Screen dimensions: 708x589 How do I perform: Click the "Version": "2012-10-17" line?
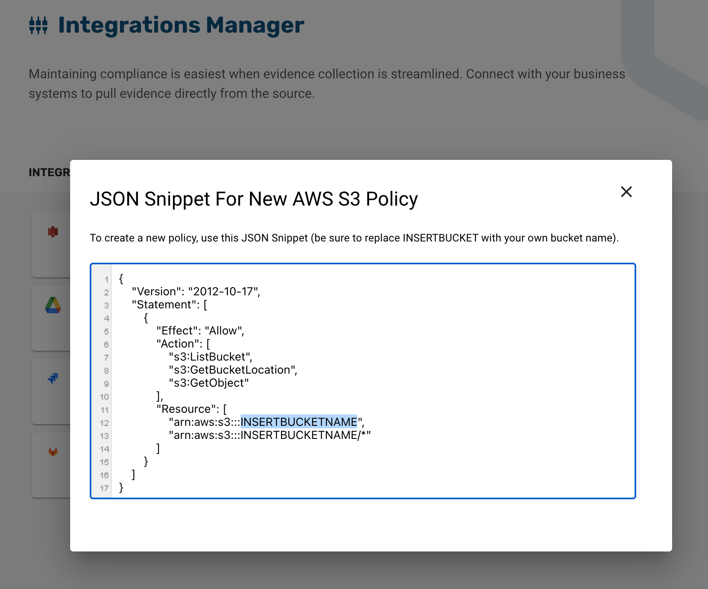pyautogui.click(x=196, y=292)
